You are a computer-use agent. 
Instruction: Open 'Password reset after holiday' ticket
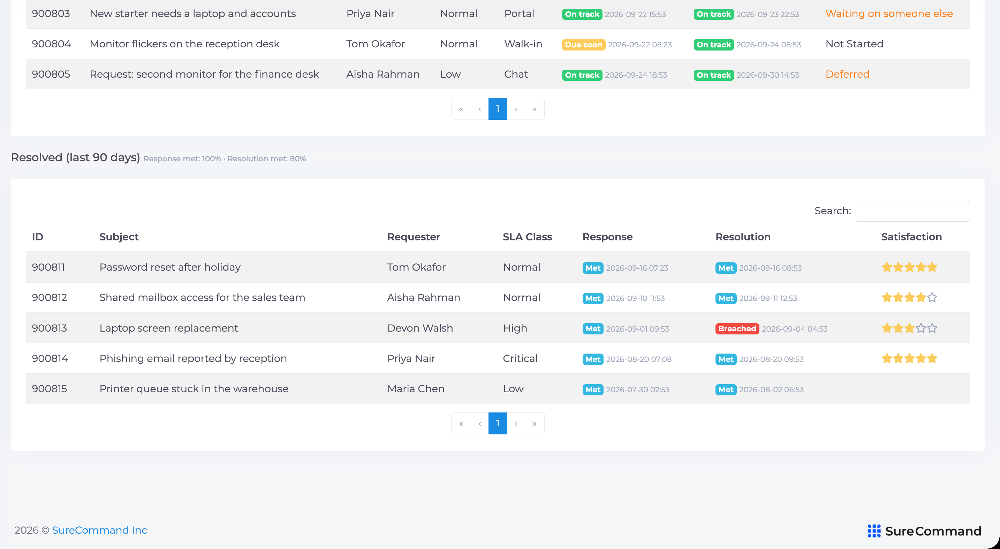click(x=170, y=267)
